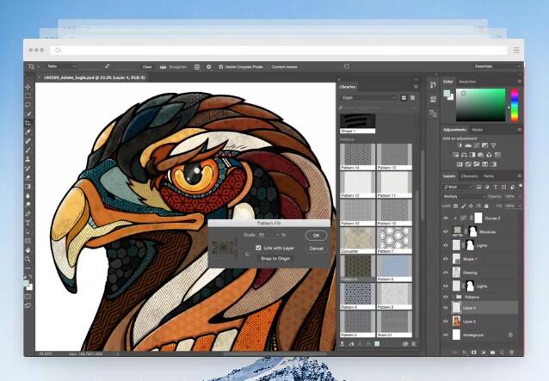Click the Snap to Origin button
Image resolution: width=549 pixels, height=381 pixels.
coord(275,259)
